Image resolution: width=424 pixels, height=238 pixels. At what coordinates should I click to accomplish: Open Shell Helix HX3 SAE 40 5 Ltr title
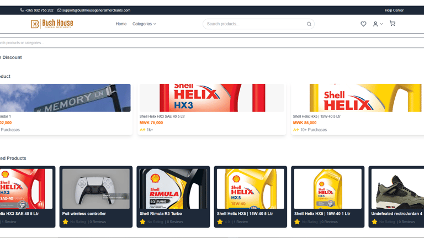(162, 117)
